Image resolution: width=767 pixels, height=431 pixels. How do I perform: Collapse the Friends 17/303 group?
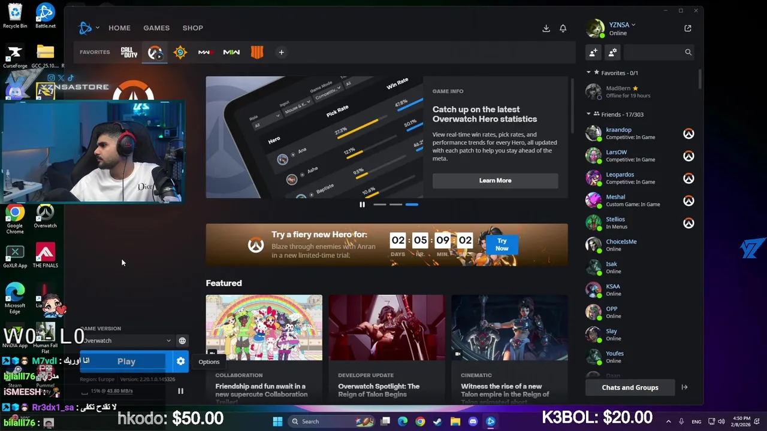coord(588,114)
